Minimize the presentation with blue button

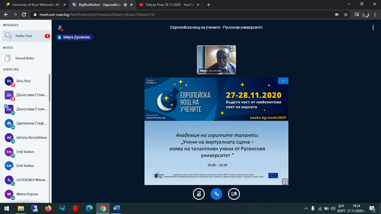click(x=283, y=81)
